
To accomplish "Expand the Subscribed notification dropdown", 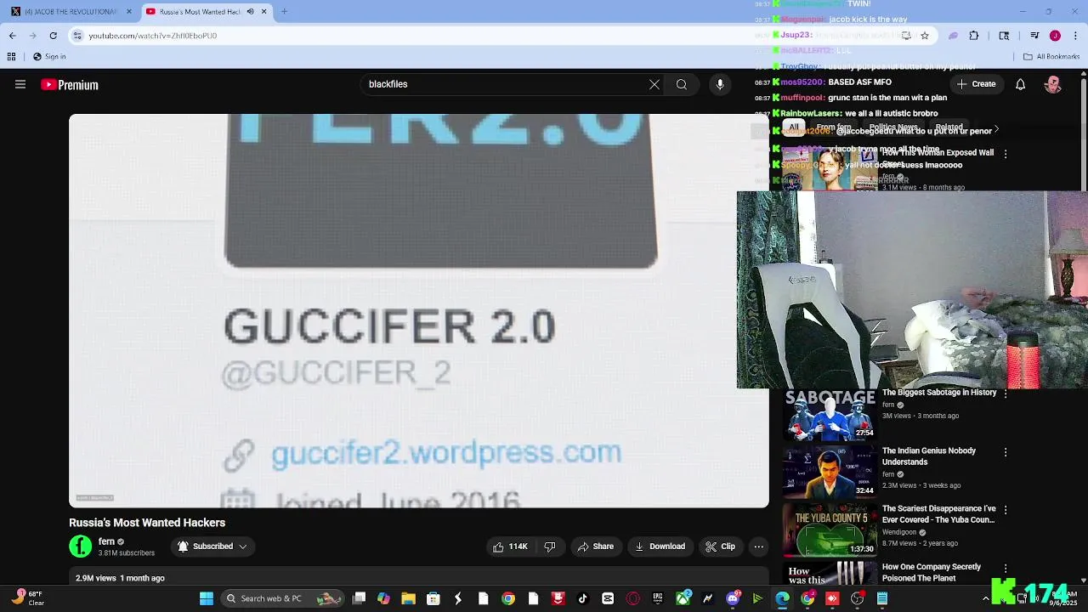I will pyautogui.click(x=212, y=547).
